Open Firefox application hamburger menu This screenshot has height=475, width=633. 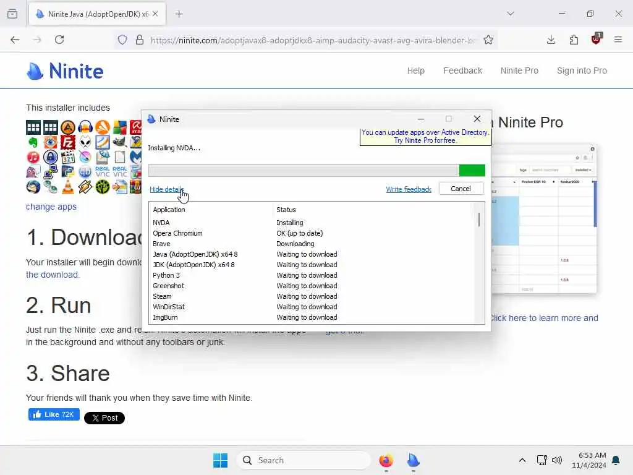pyautogui.click(x=618, y=40)
